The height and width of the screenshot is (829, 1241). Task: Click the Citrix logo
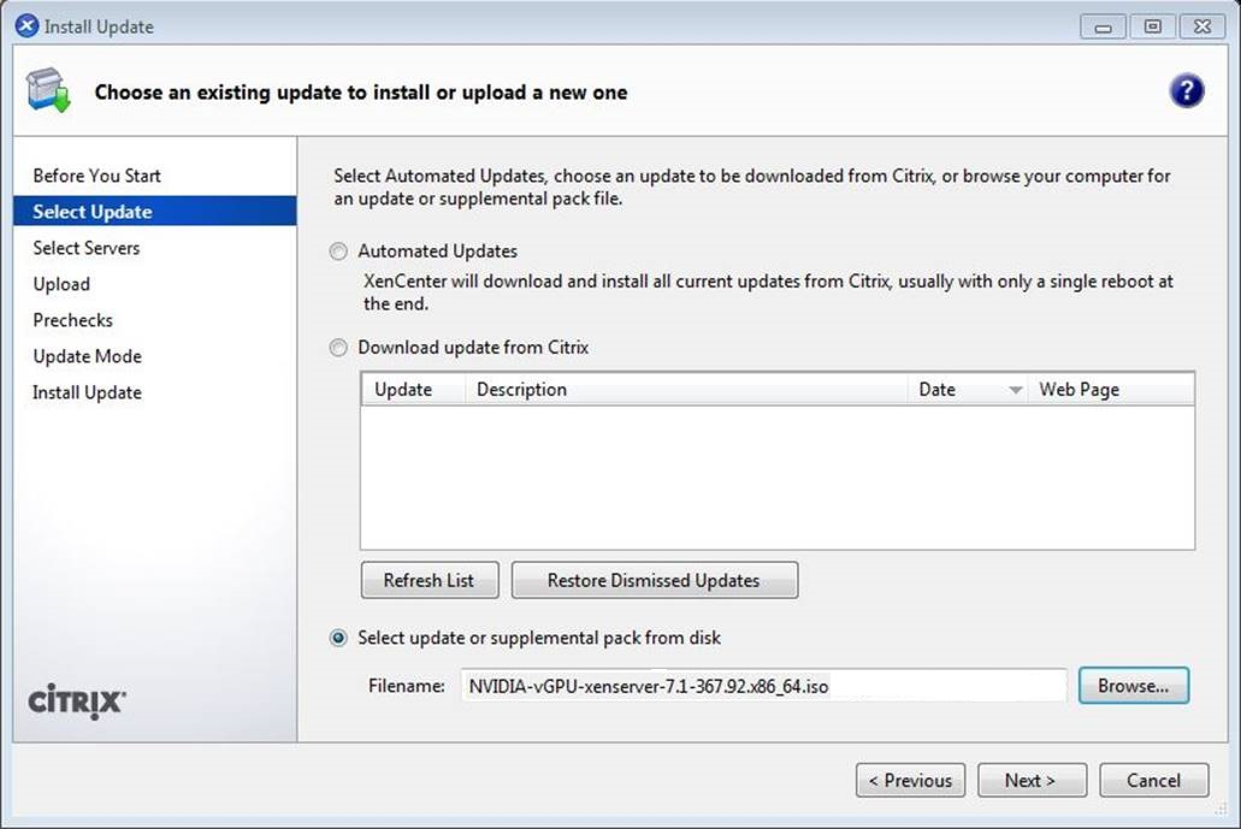pyautogui.click(x=77, y=700)
